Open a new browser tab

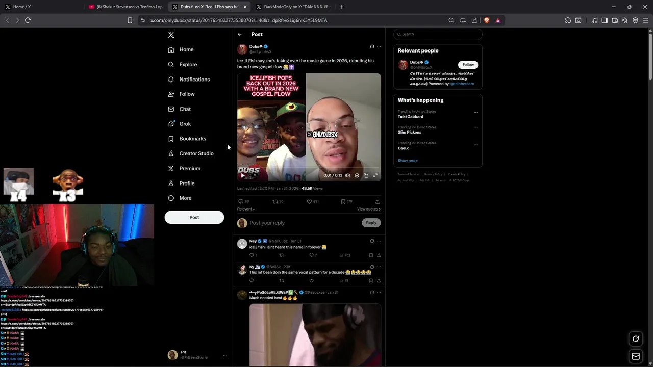(341, 7)
